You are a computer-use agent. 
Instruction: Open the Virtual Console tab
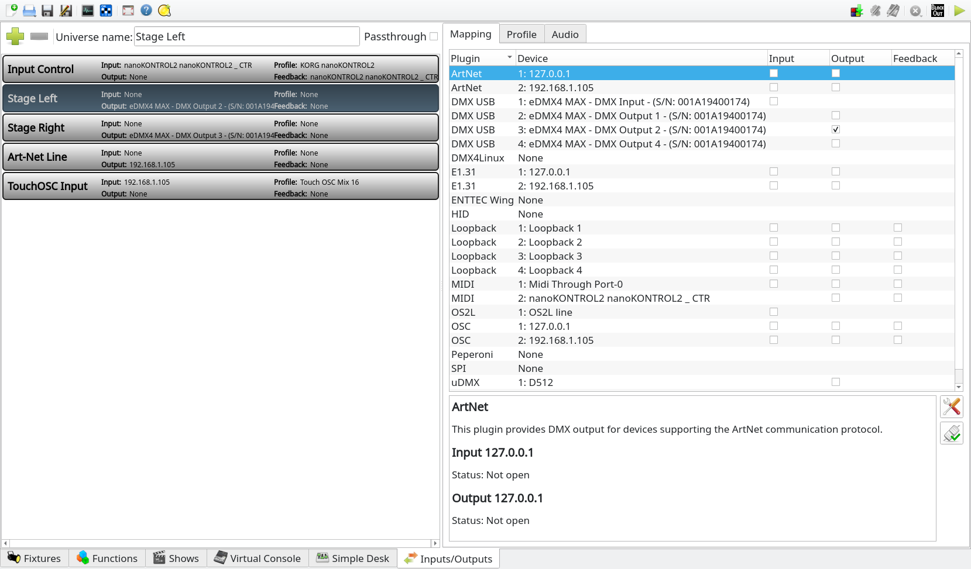[258, 558]
